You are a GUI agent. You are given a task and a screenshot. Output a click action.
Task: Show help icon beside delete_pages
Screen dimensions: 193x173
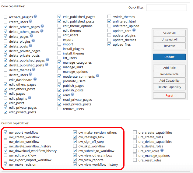pos(31,36)
